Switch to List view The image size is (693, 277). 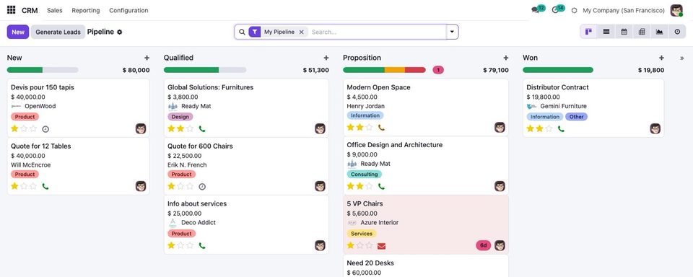coord(606,32)
